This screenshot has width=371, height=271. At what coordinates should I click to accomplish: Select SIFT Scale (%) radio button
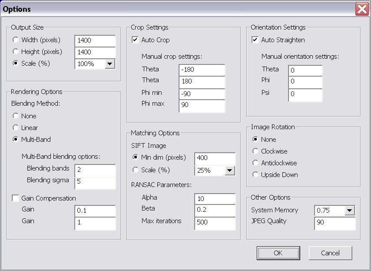click(136, 170)
